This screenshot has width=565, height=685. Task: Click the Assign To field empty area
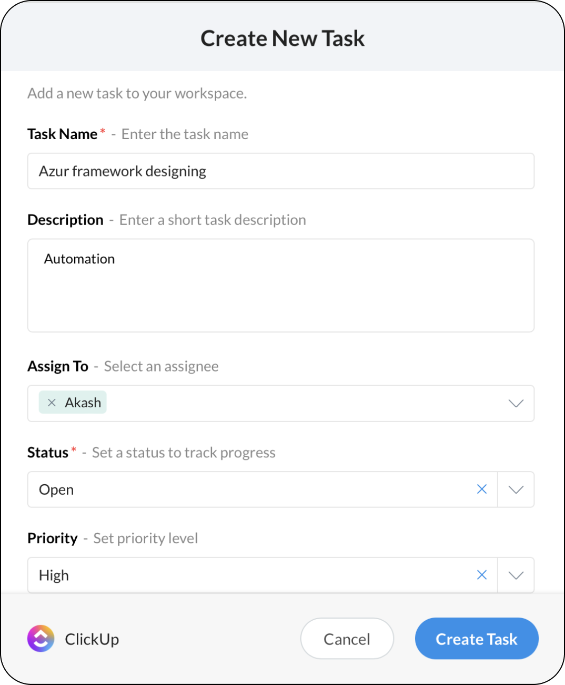[x=305, y=404]
